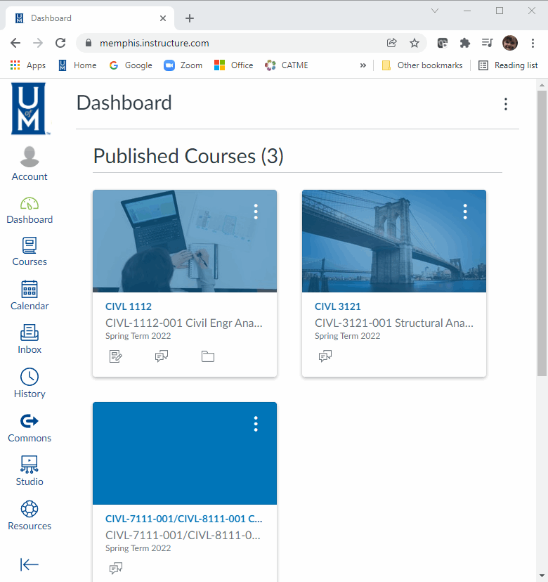The image size is (548, 582).
Task: Open Studio in the sidebar
Action: tap(30, 471)
